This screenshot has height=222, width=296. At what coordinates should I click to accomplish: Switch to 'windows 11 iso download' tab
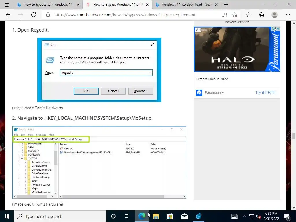coord(186,5)
